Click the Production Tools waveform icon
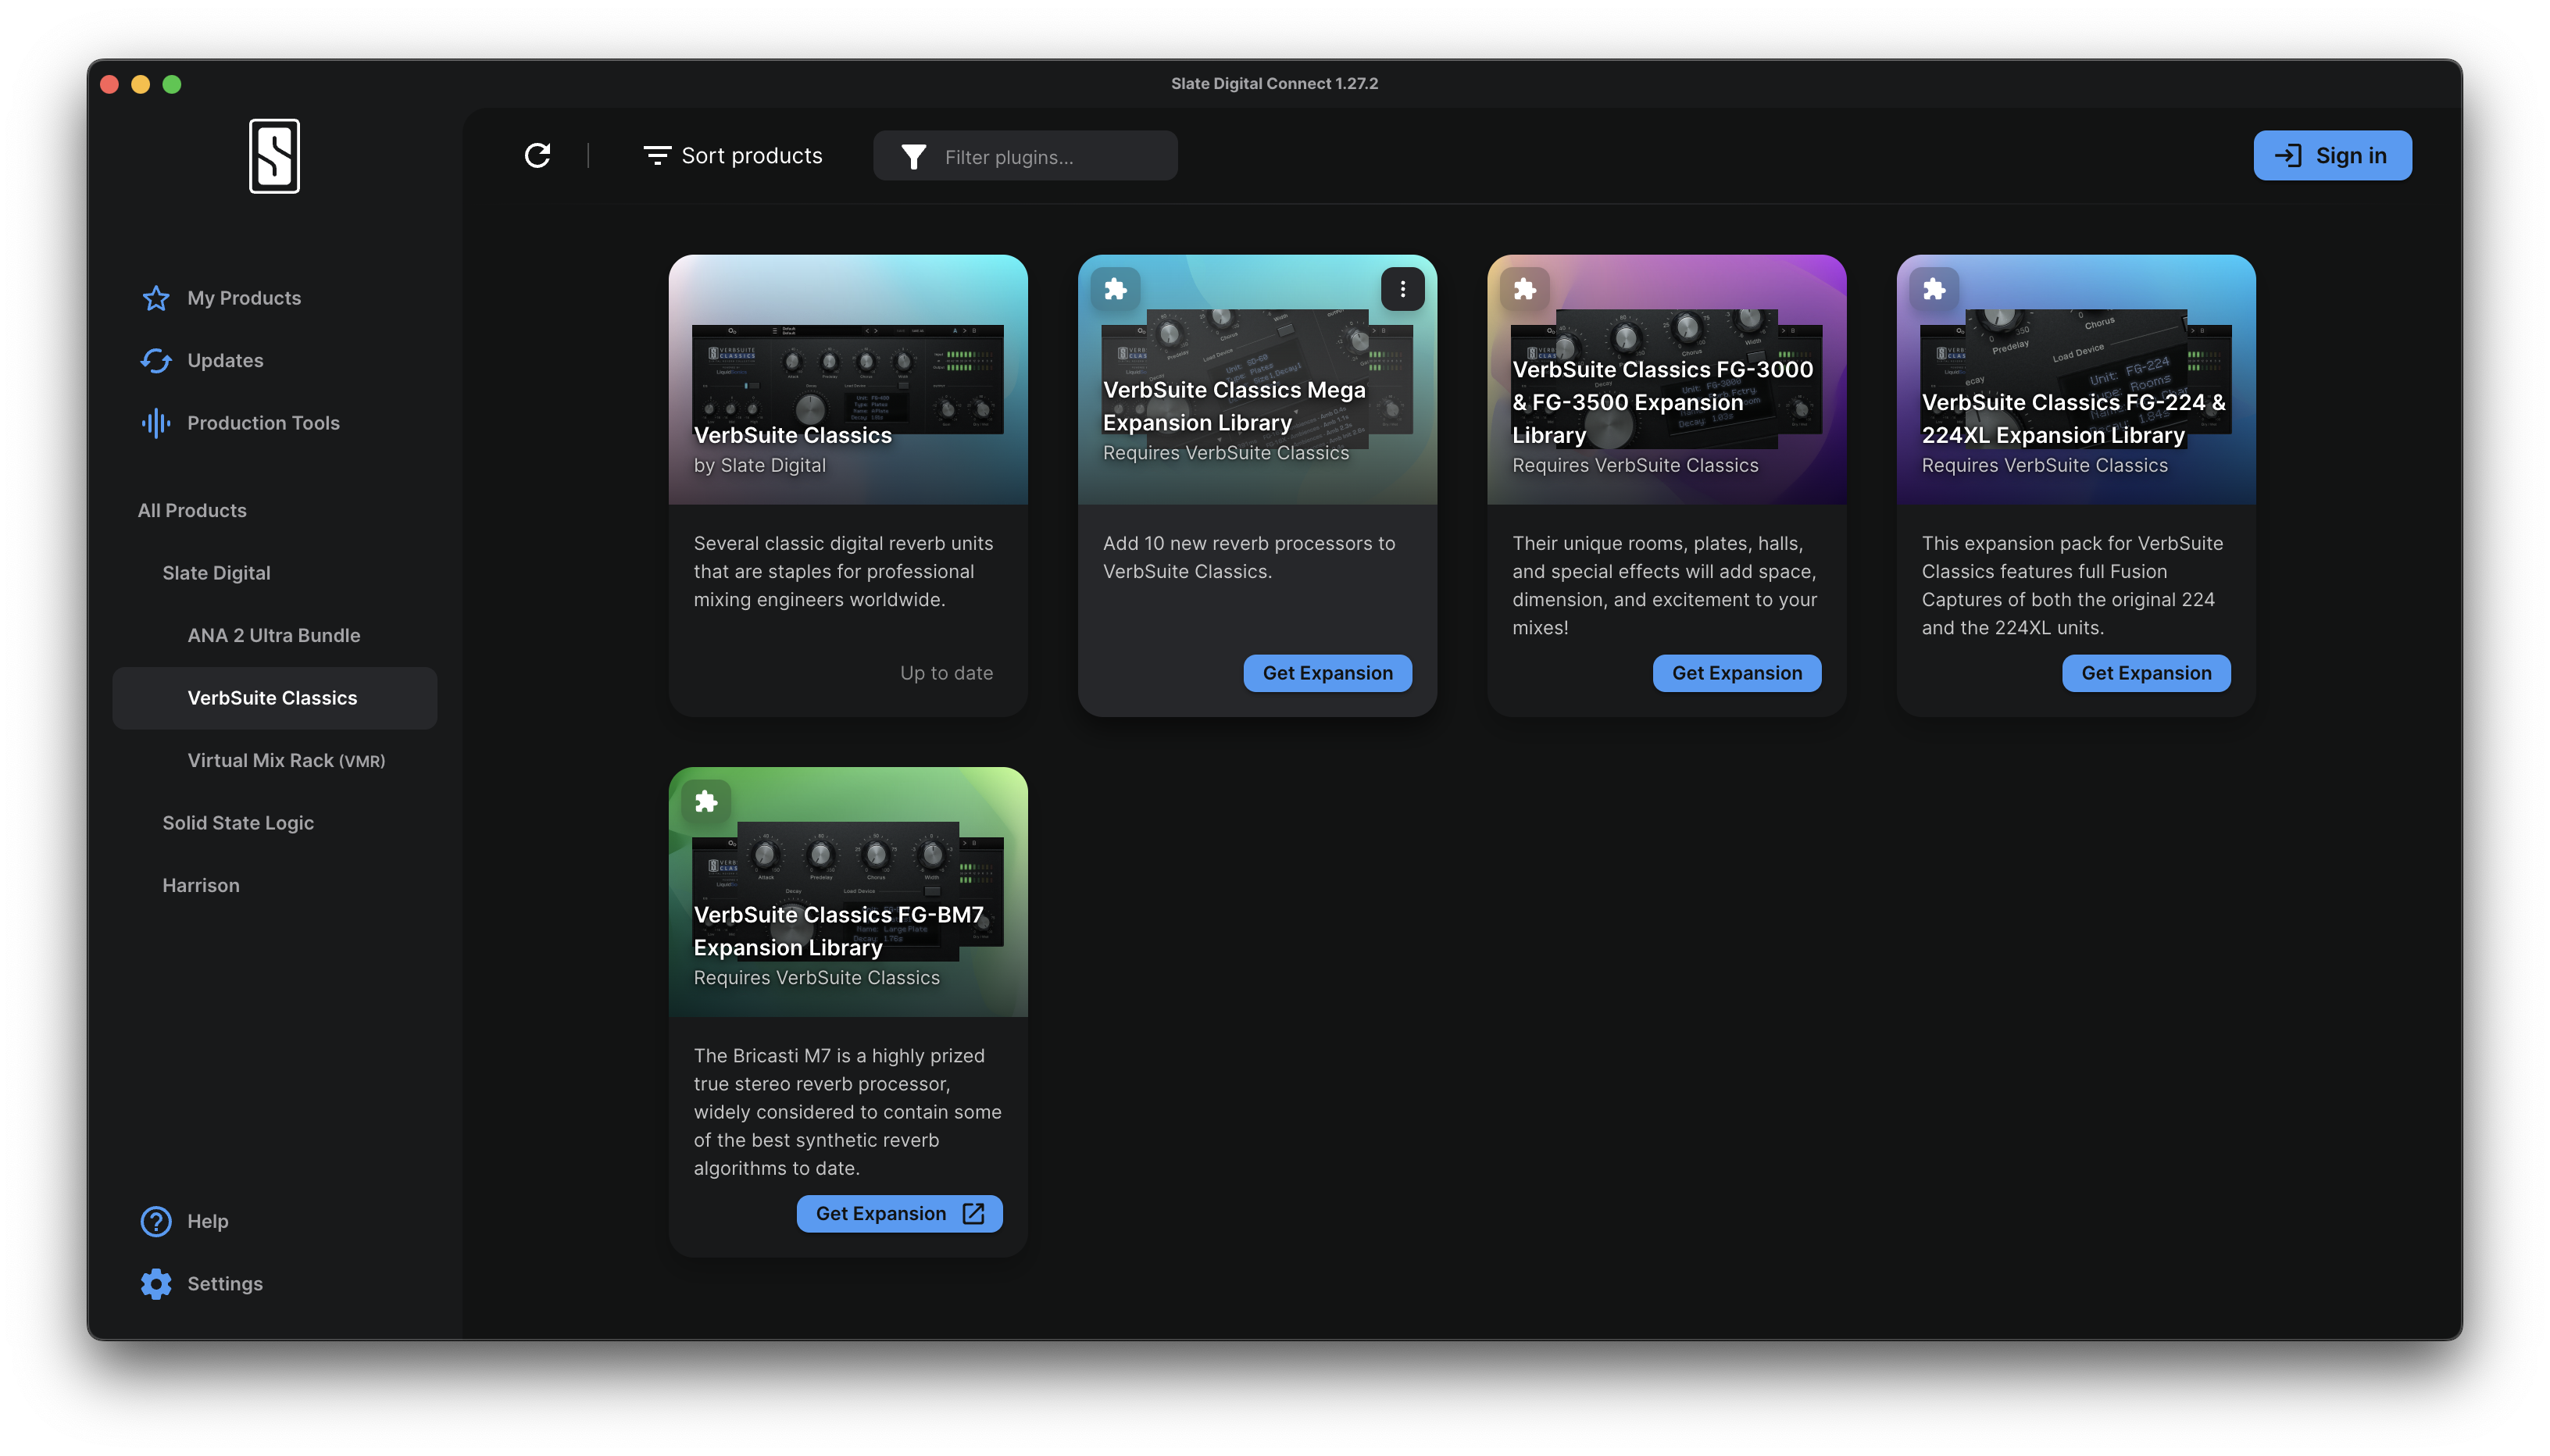The height and width of the screenshot is (1456, 2550). tap(156, 423)
